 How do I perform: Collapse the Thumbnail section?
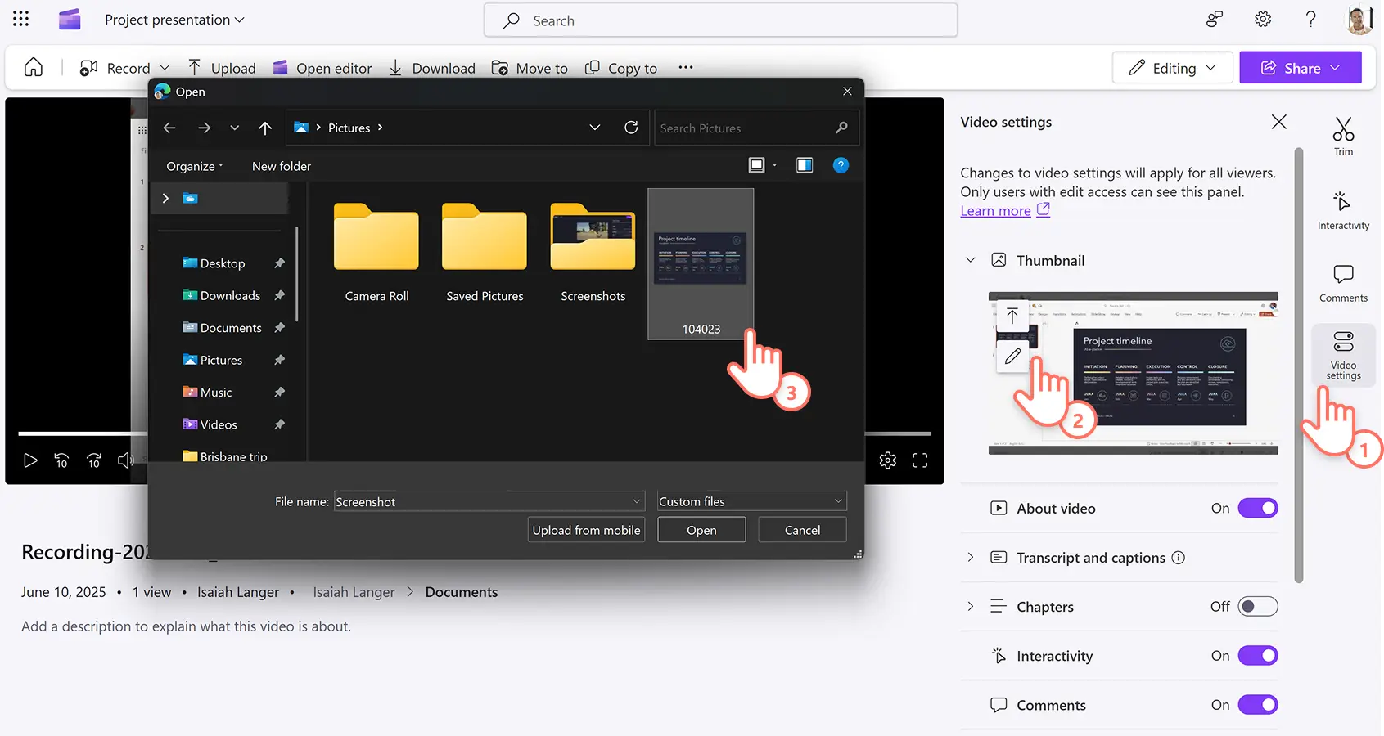pyautogui.click(x=971, y=260)
